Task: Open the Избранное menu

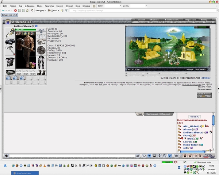Action: click(30, 6)
